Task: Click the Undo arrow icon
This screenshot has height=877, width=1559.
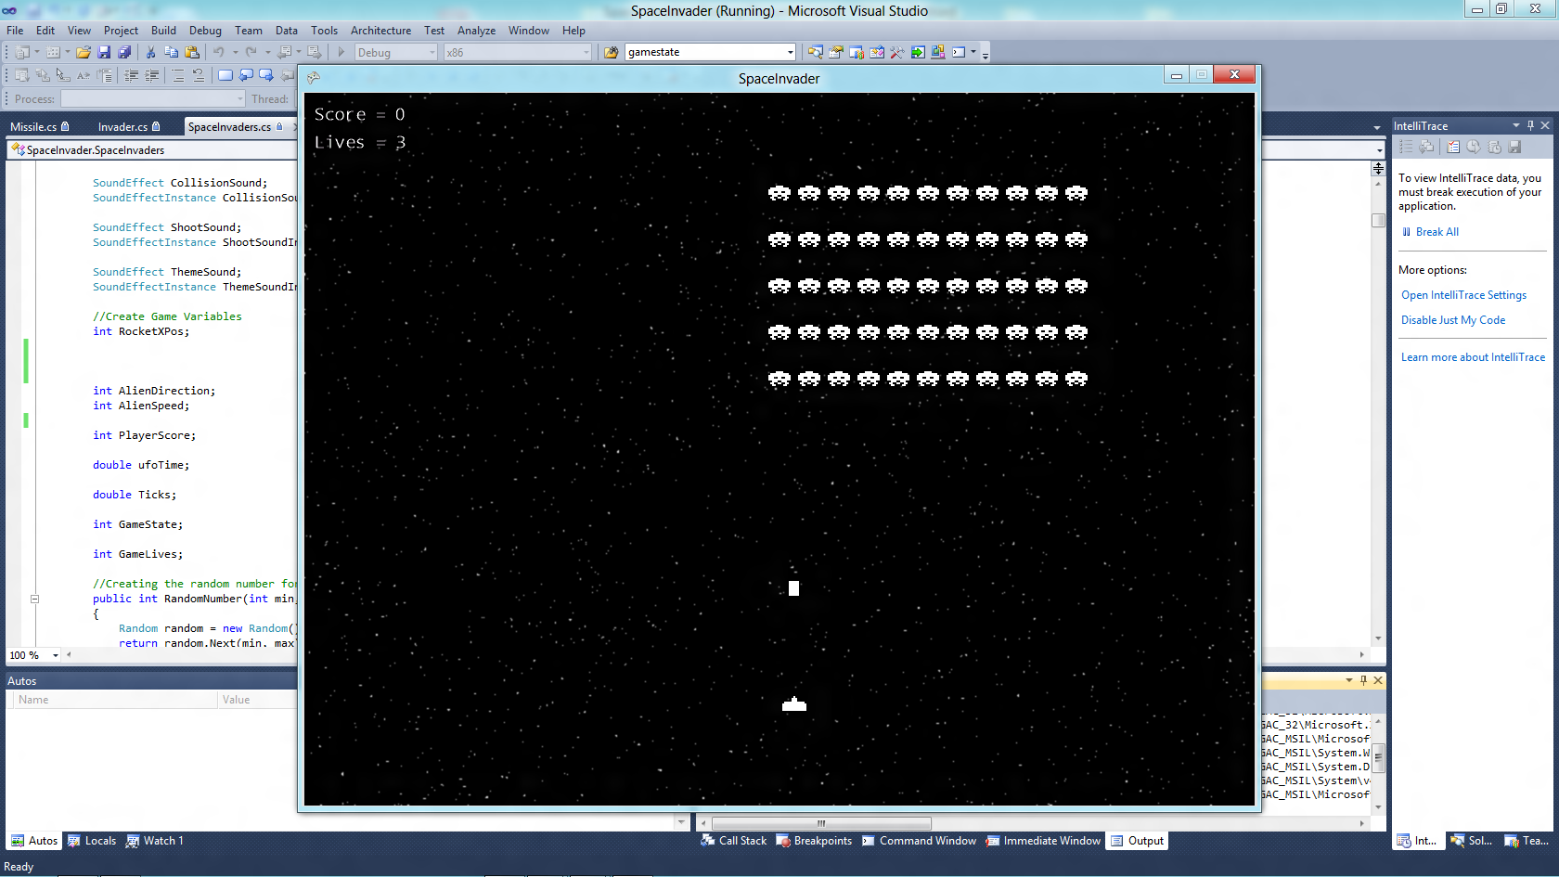Action: [218, 52]
